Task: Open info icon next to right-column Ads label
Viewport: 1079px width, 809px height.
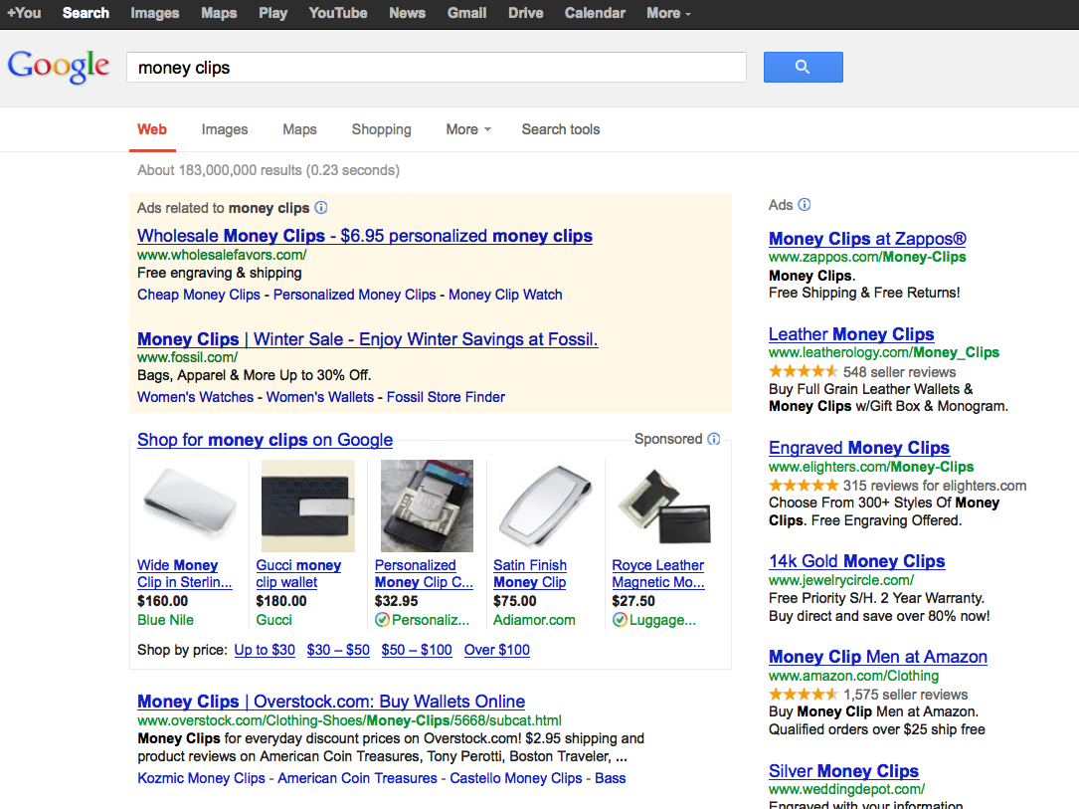Action: tap(804, 204)
